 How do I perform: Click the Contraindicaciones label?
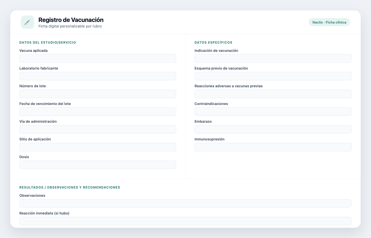point(211,104)
